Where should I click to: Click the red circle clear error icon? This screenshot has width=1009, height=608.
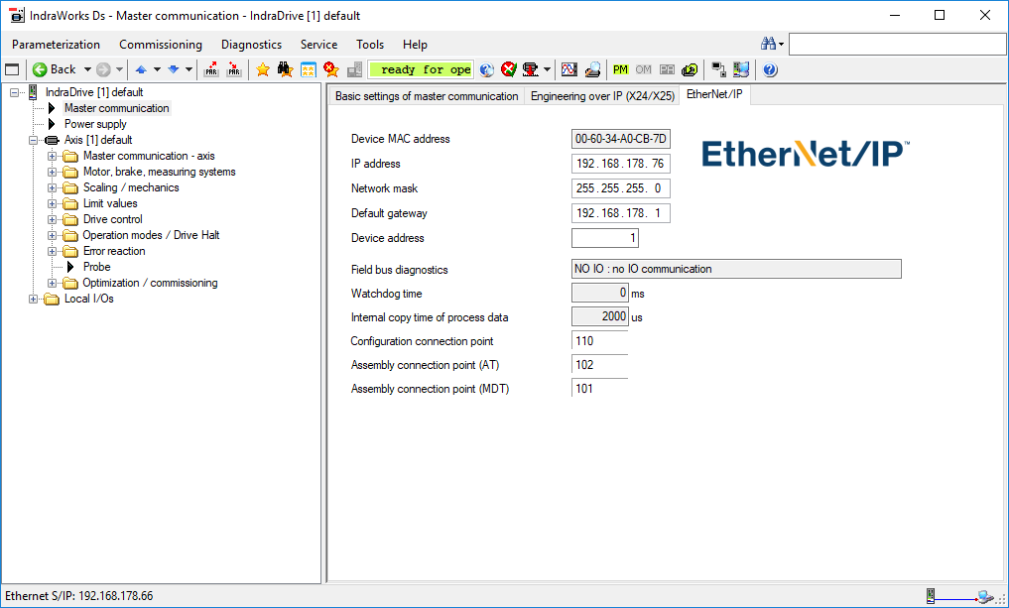[x=509, y=69]
